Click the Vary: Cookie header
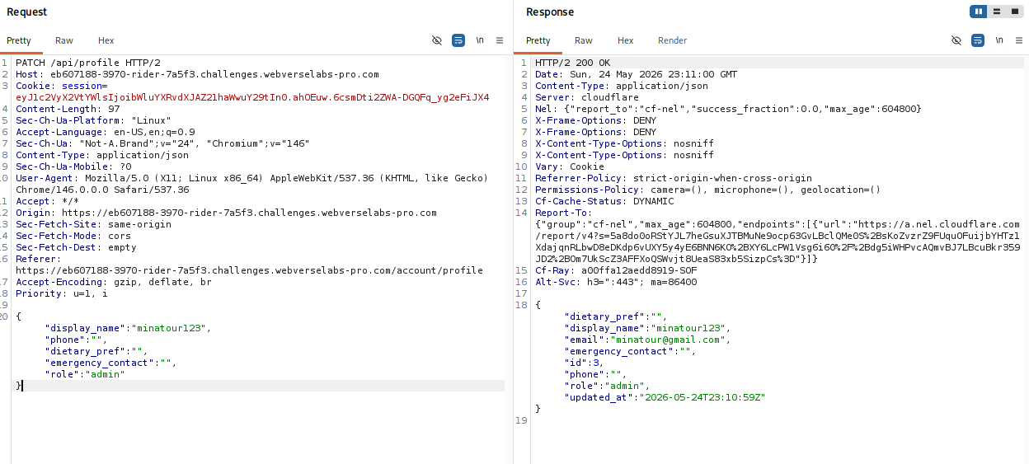This screenshot has height=464, width=1029. (570, 166)
